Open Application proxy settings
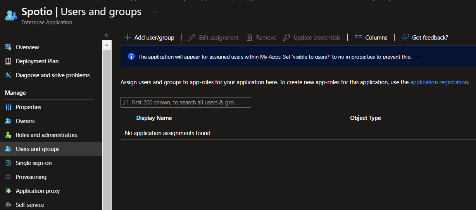476x210 pixels. coord(38,191)
